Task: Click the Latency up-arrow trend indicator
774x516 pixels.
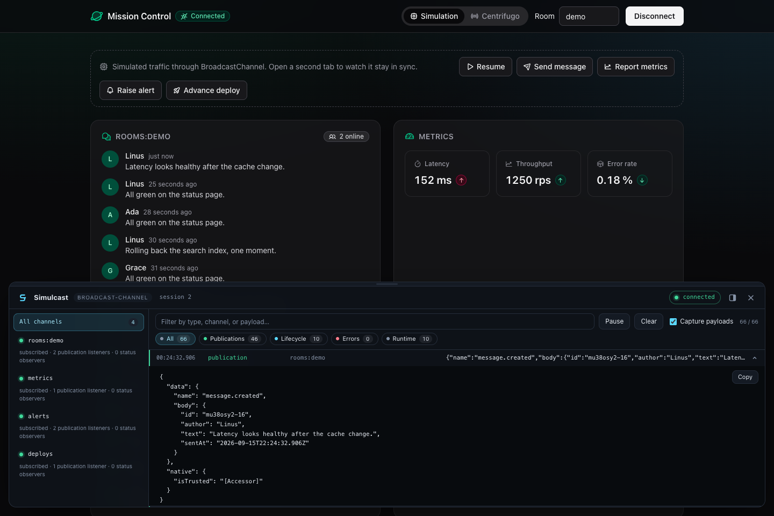Action: [x=461, y=180]
